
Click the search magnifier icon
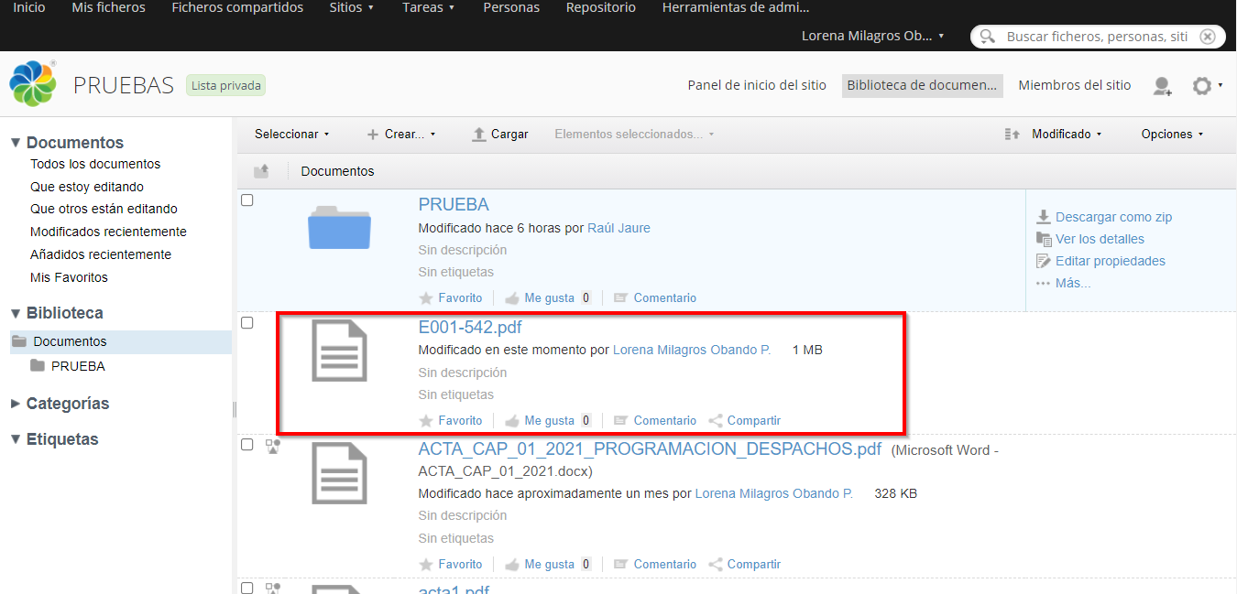pos(987,37)
